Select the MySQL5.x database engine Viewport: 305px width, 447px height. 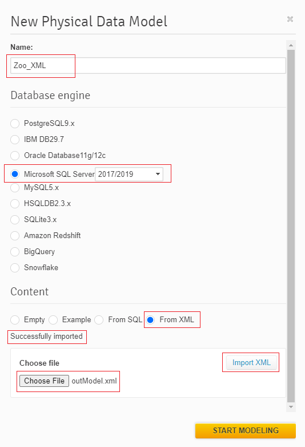click(15, 188)
